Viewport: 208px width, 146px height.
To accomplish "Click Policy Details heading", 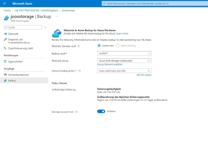I will click(59, 83).
